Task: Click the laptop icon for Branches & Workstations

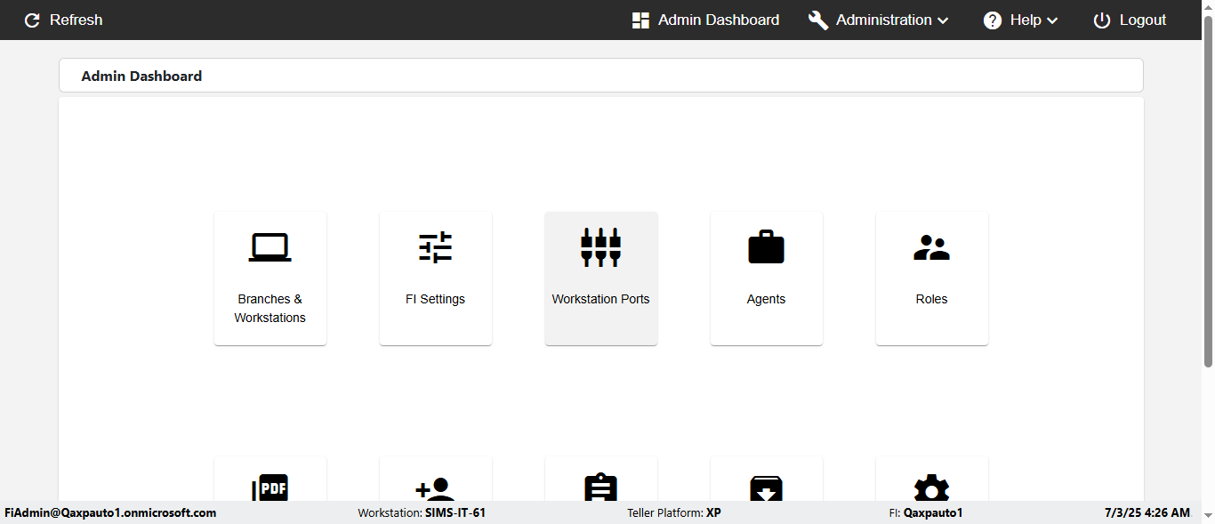Action: [270, 247]
